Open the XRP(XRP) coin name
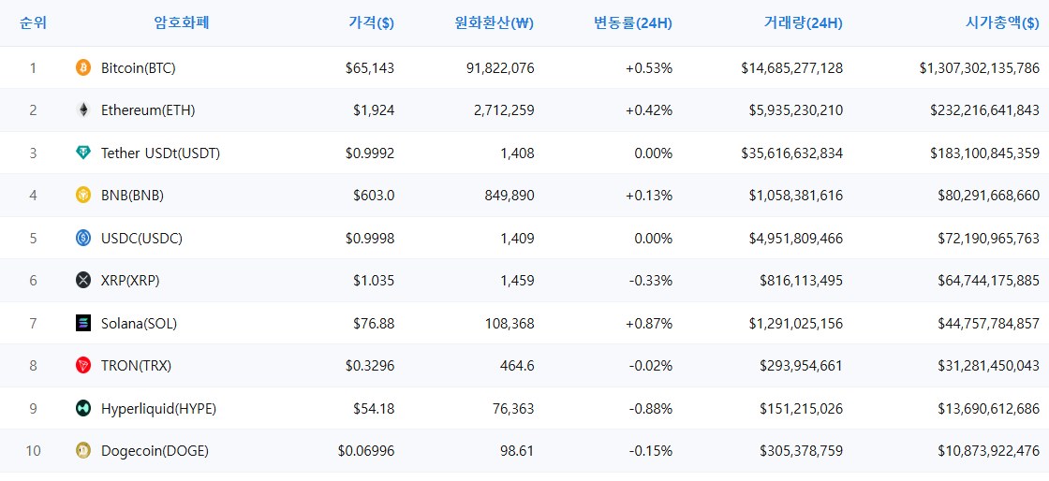Screen dimensions: 1049x481 (x=130, y=281)
